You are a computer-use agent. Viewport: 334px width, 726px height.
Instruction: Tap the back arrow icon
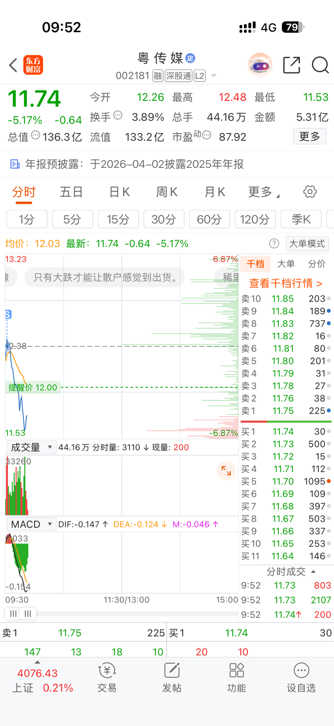coord(13,65)
